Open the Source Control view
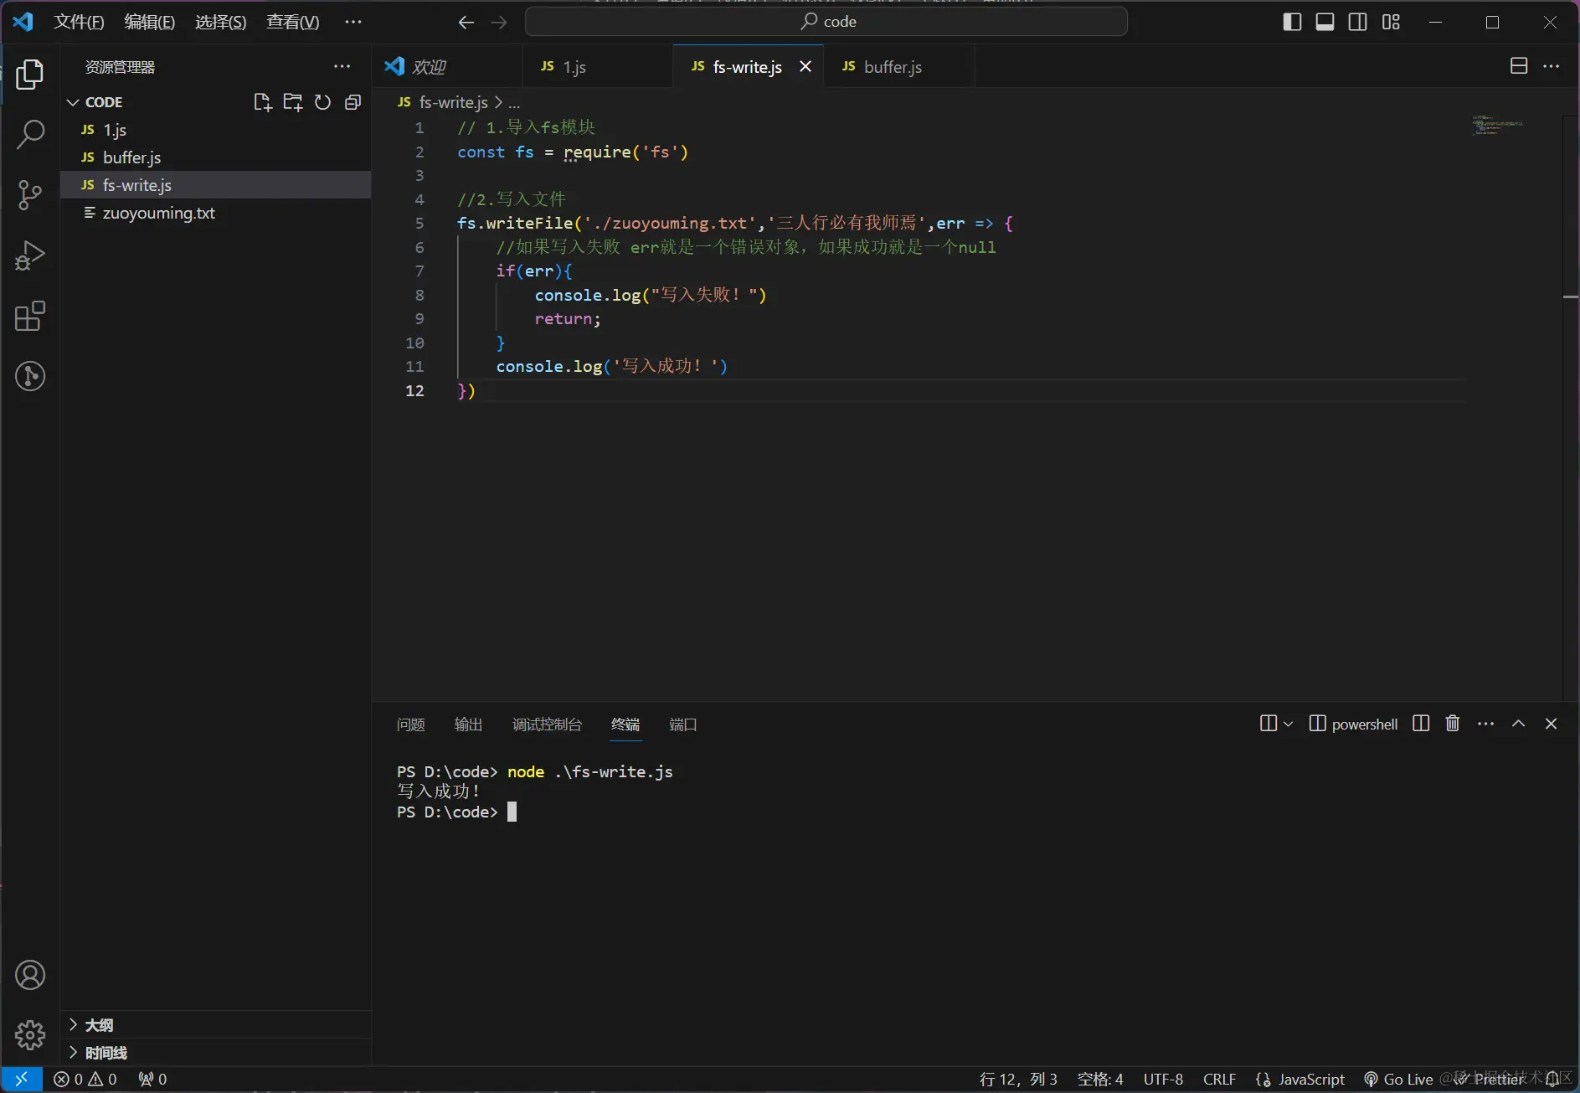This screenshot has height=1093, width=1580. click(x=30, y=194)
